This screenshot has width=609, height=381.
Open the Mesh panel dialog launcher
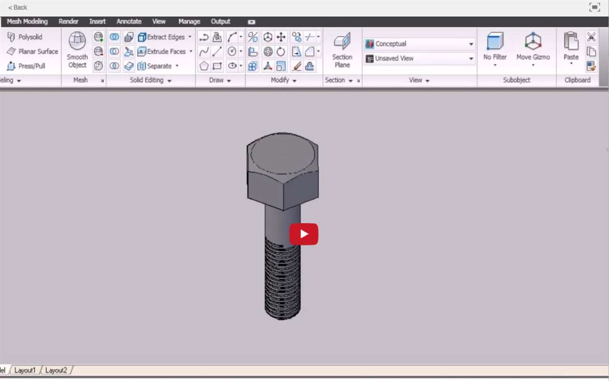point(102,81)
